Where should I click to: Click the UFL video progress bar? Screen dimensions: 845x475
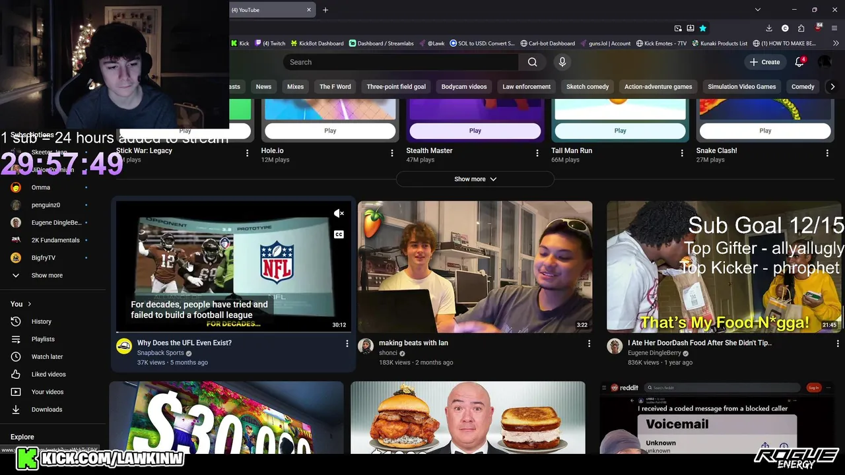point(233,332)
